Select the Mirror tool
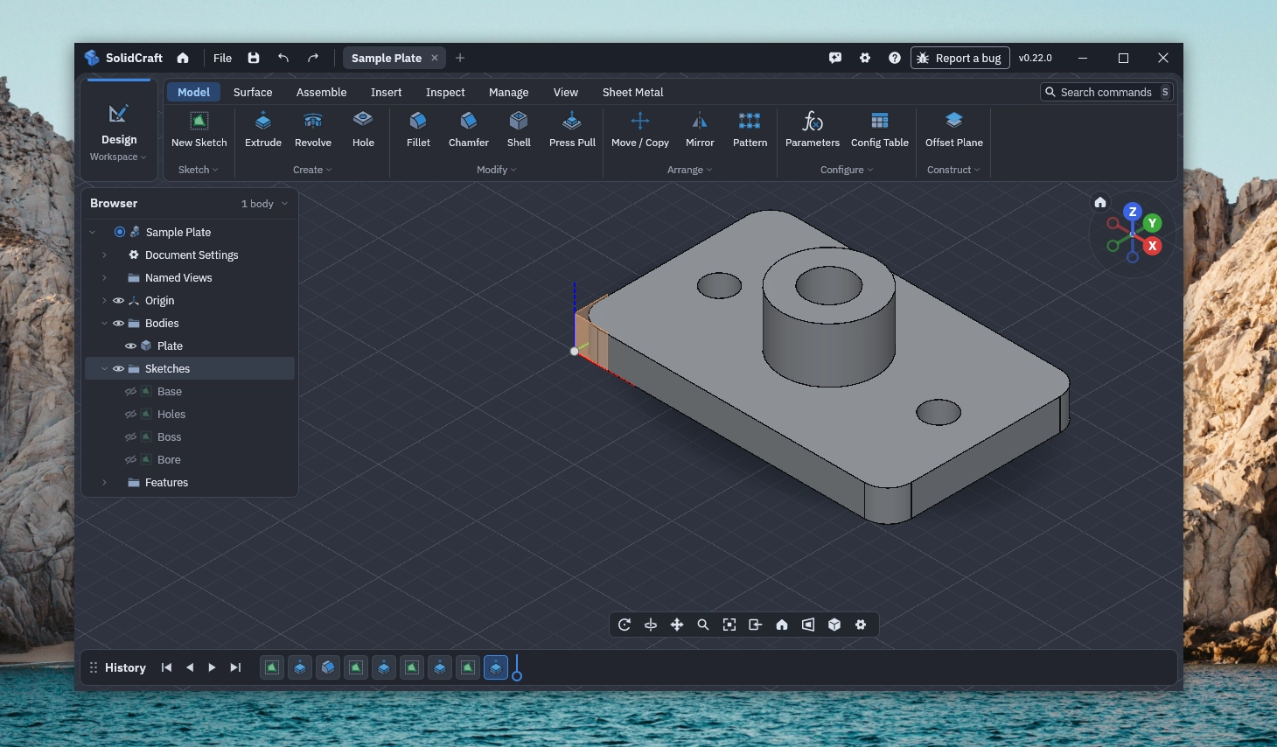Screen dimensions: 1277x747 coord(700,129)
